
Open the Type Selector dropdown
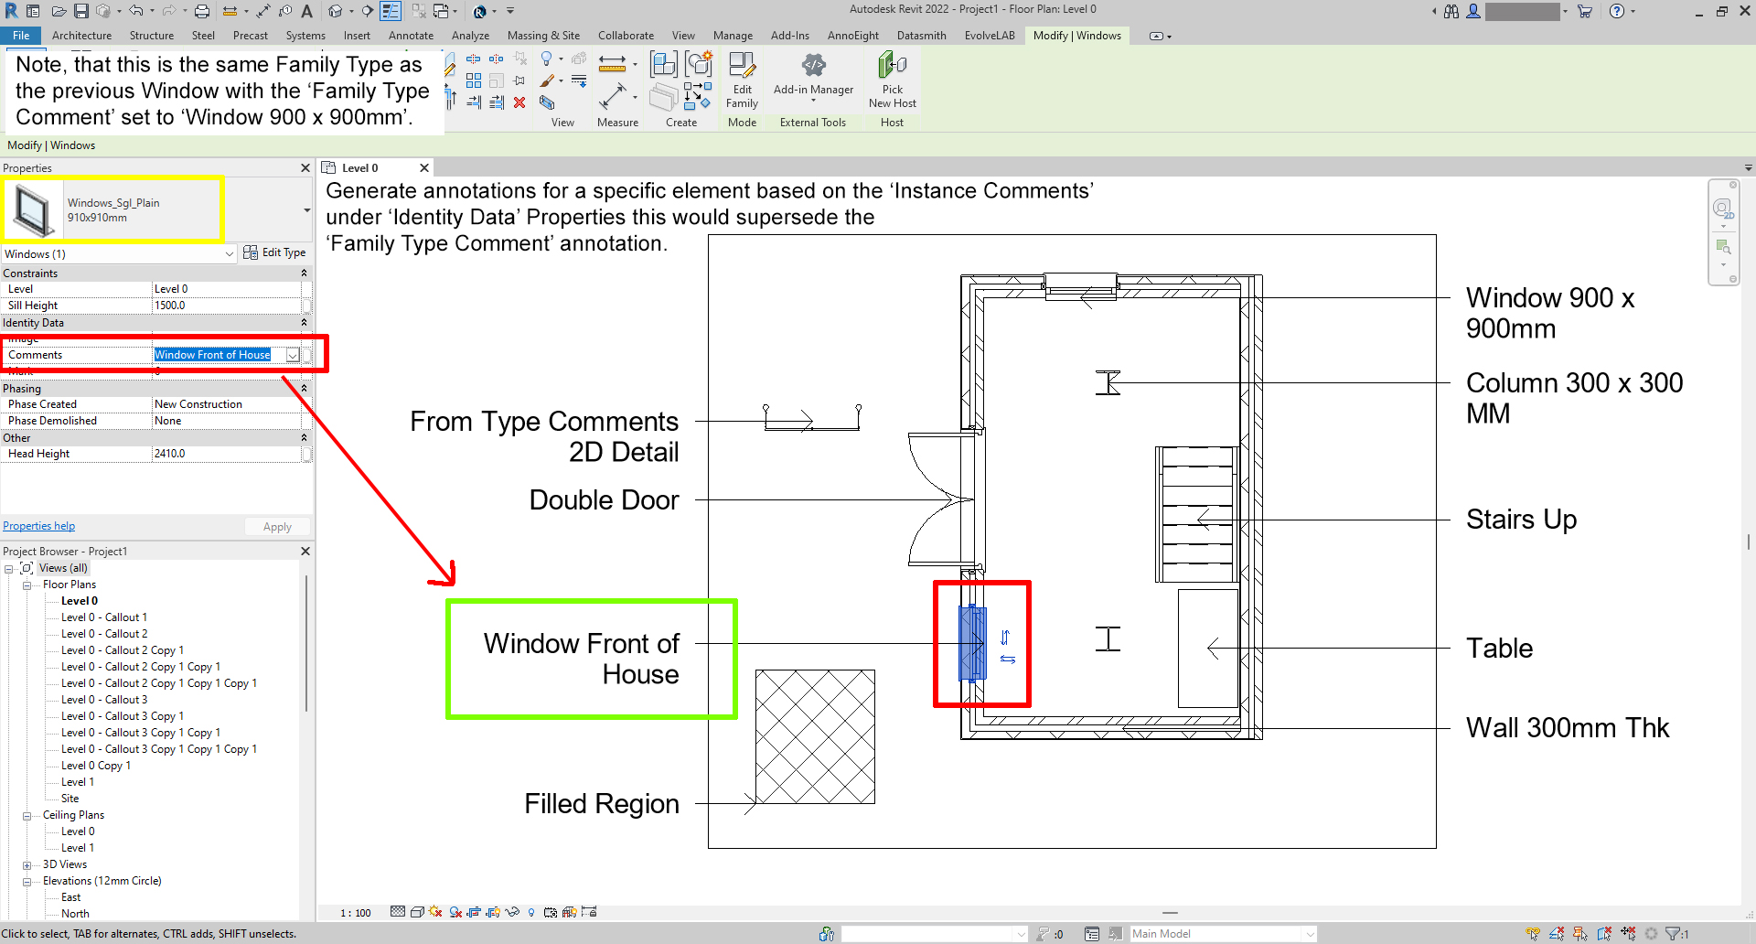tap(306, 210)
